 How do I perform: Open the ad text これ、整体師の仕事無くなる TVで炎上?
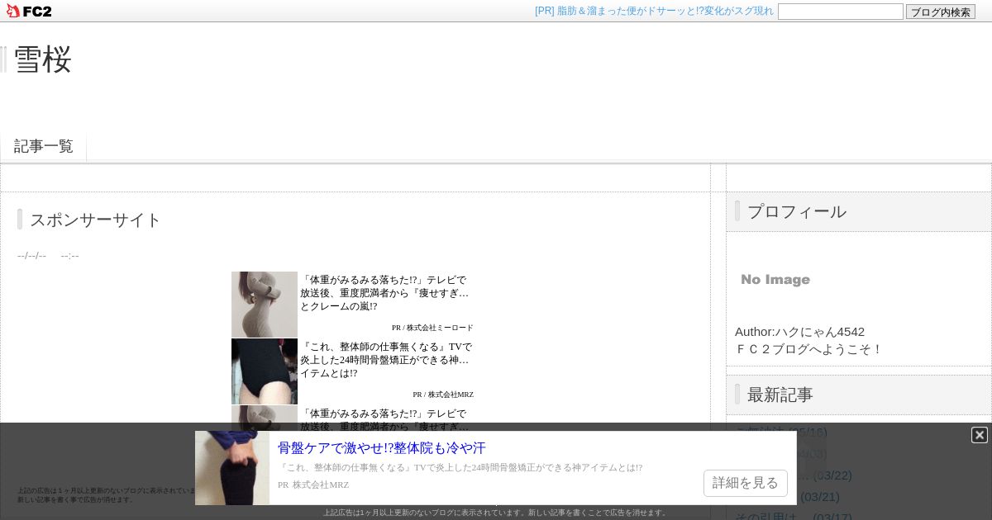[x=386, y=360]
